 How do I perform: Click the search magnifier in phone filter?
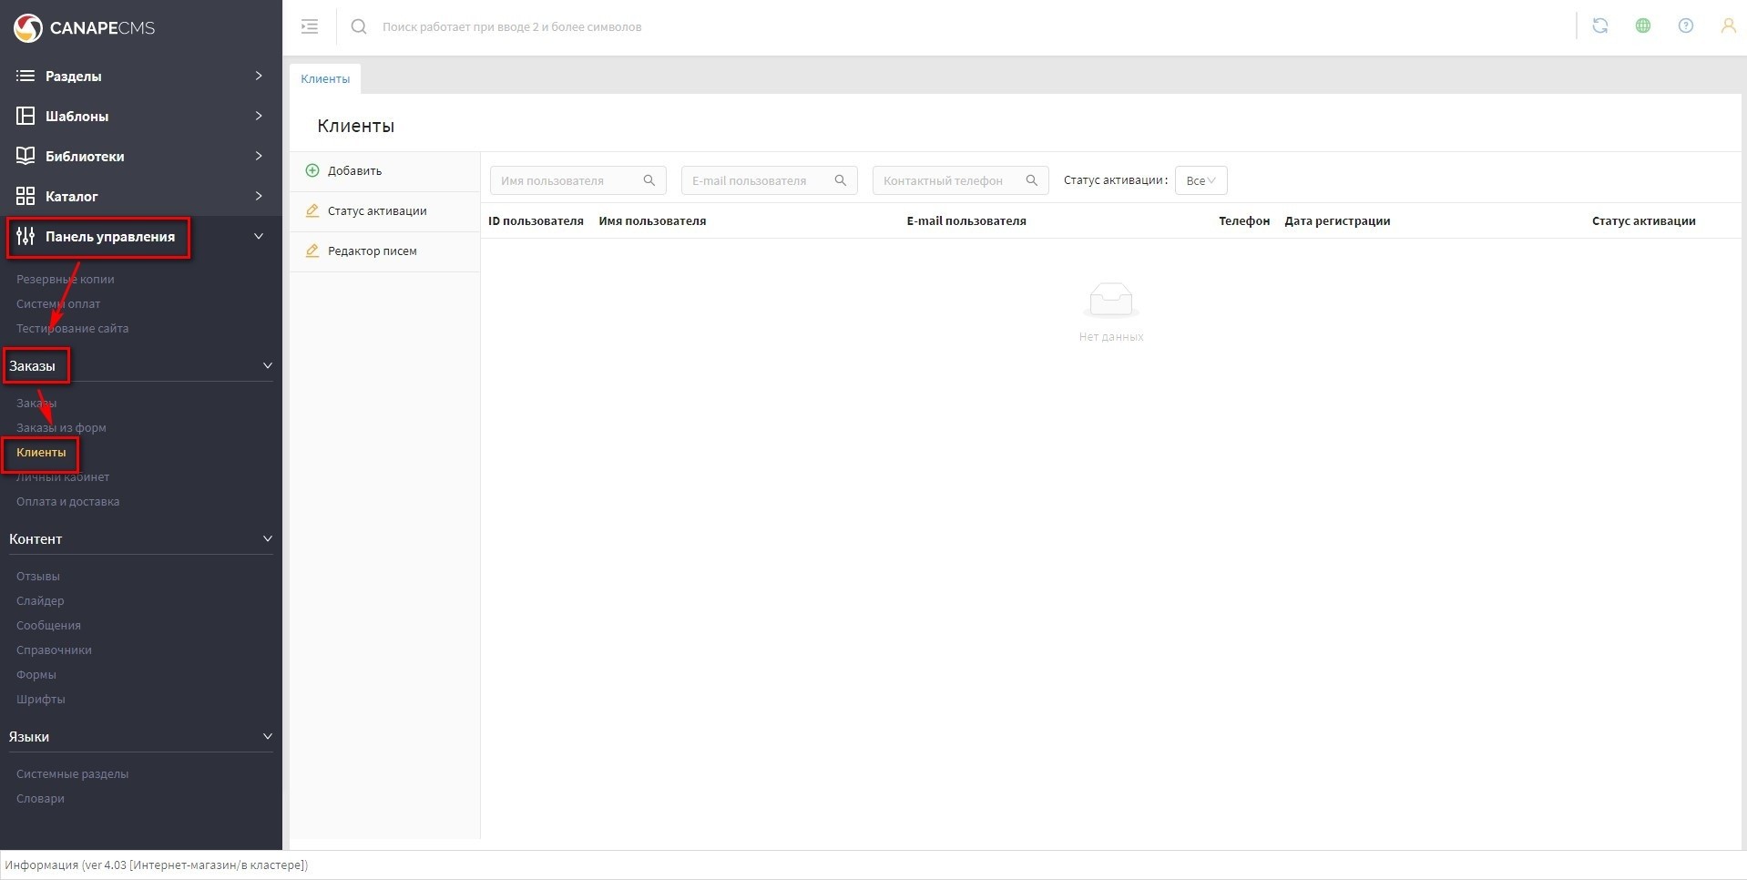[1032, 180]
